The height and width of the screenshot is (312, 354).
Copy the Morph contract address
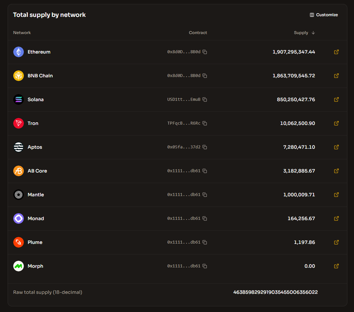(205, 266)
